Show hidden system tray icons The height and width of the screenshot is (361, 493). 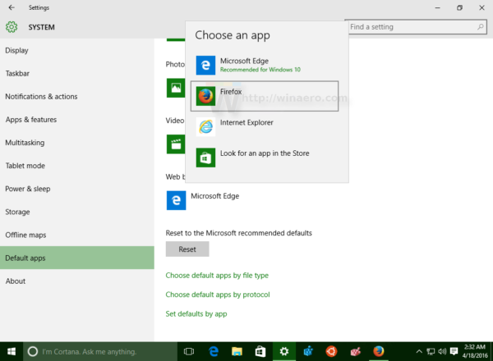click(x=419, y=352)
